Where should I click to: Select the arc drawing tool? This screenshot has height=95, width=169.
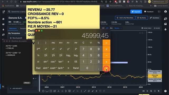pyautogui.click(x=47, y=91)
